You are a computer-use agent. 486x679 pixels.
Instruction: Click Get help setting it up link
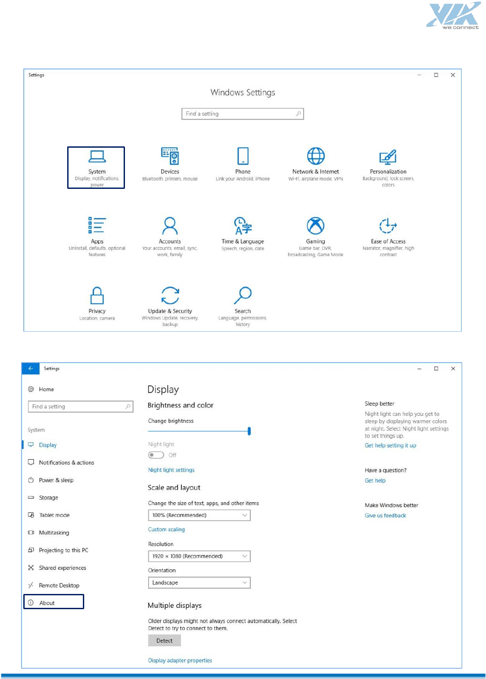pos(390,445)
